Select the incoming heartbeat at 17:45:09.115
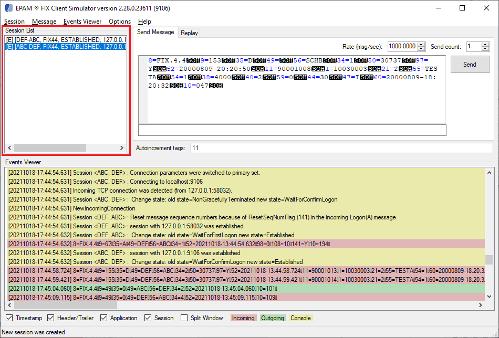This screenshot has width=499, height=338. click(246, 297)
